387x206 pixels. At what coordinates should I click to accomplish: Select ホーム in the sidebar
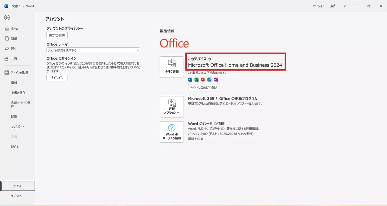coord(15,28)
